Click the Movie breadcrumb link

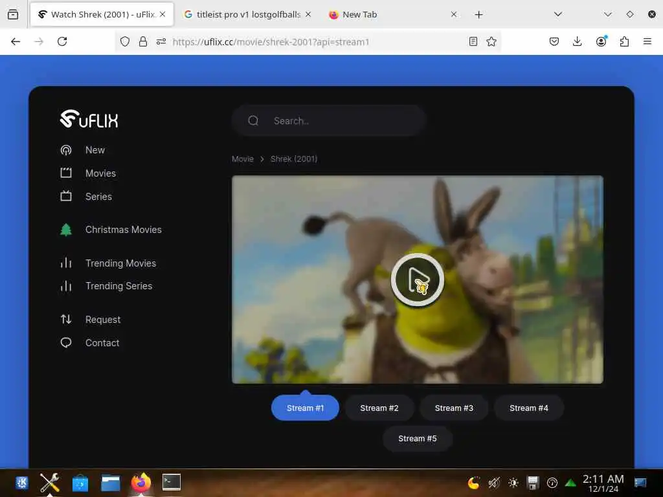pos(243,159)
